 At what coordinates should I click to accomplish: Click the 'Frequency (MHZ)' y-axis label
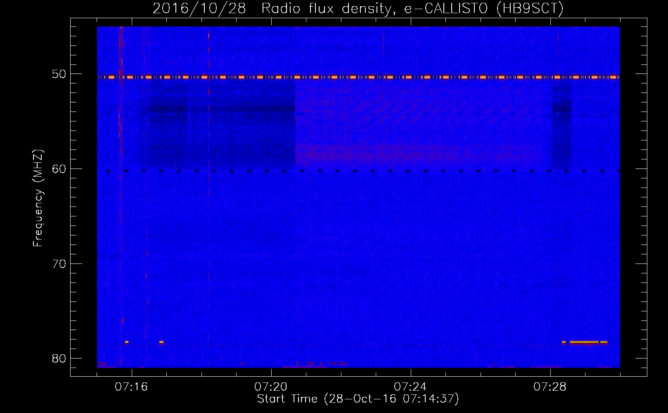[38, 198]
